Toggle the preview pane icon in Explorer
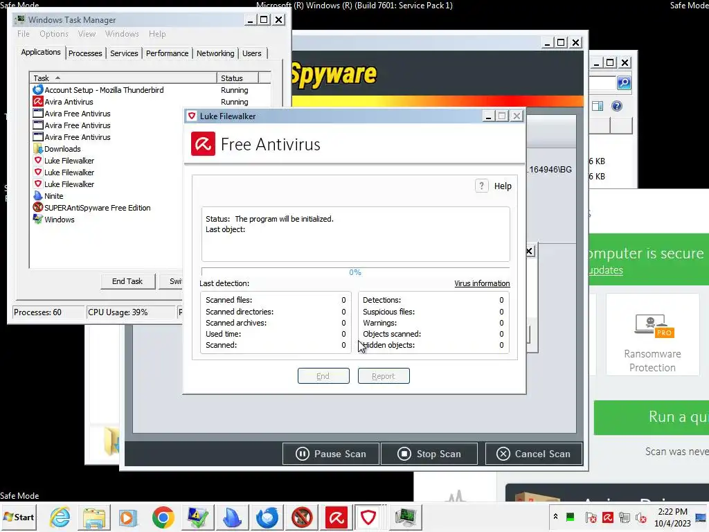 coord(598,106)
